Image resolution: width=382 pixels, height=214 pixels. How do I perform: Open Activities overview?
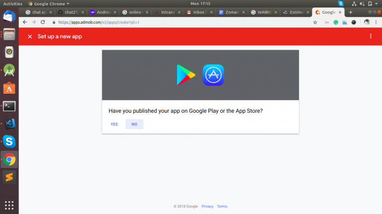point(12,3)
